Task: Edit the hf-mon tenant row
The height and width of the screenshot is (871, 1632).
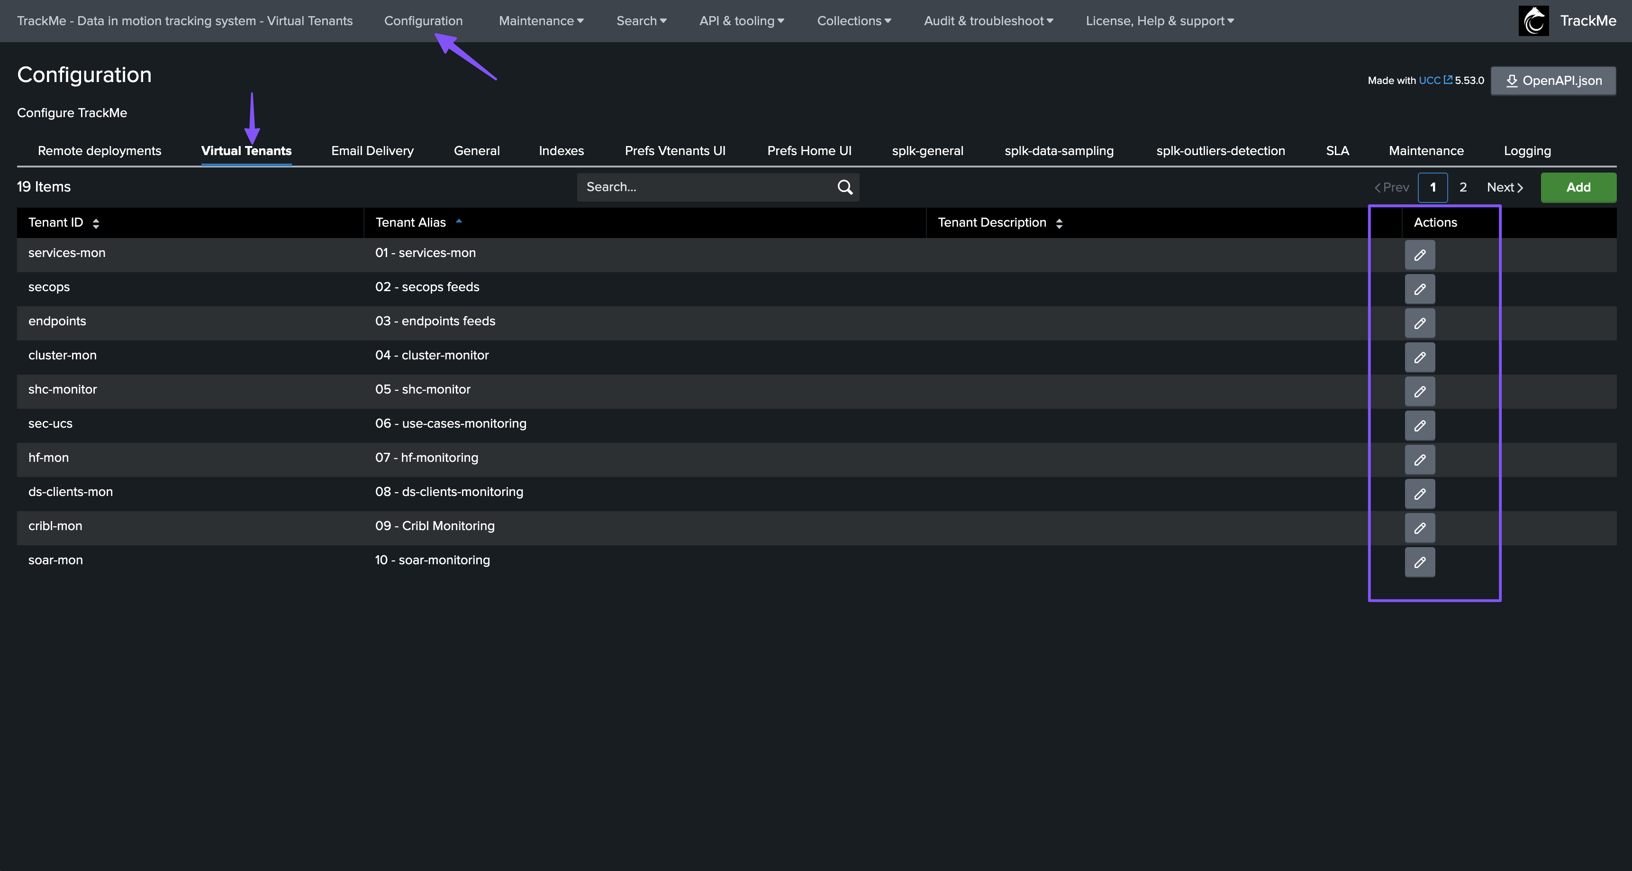Action: click(1419, 459)
